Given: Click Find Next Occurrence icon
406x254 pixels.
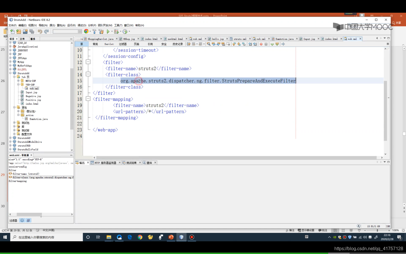Looking at the screenshot, I should 218,44.
